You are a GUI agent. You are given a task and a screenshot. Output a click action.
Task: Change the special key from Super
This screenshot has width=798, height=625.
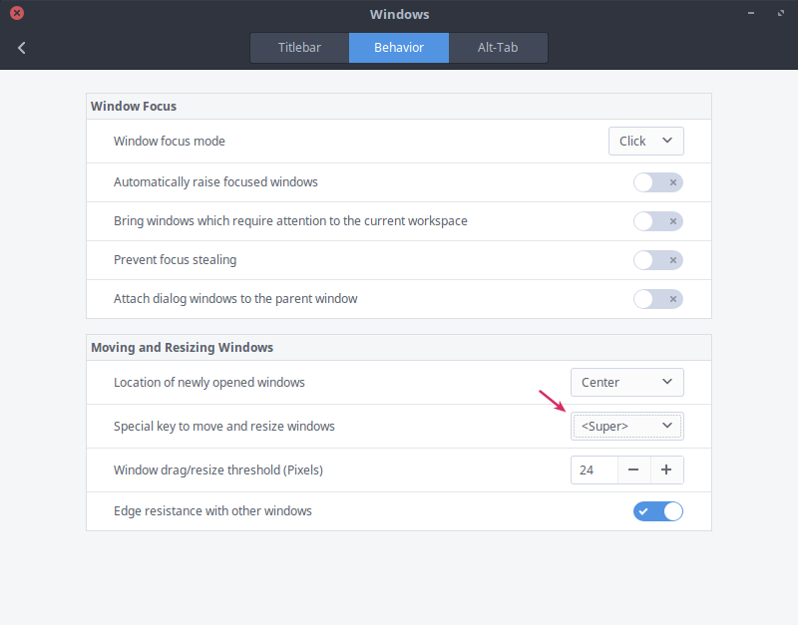(x=626, y=426)
